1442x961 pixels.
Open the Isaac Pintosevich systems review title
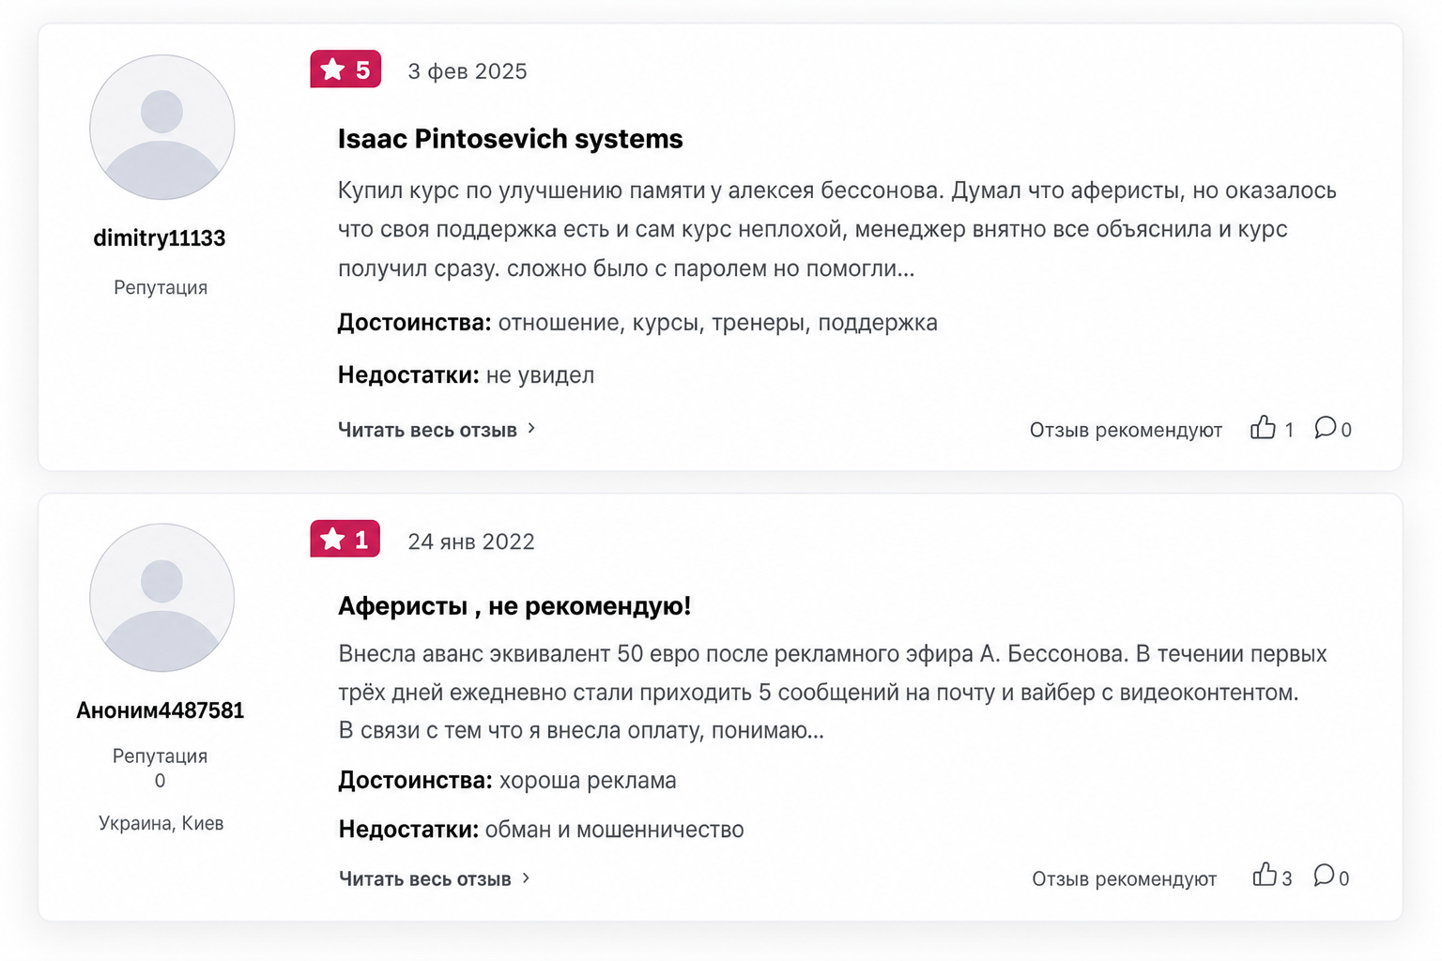point(510,139)
